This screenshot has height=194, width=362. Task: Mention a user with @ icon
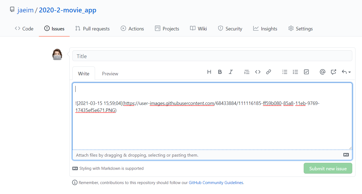[x=322, y=72]
